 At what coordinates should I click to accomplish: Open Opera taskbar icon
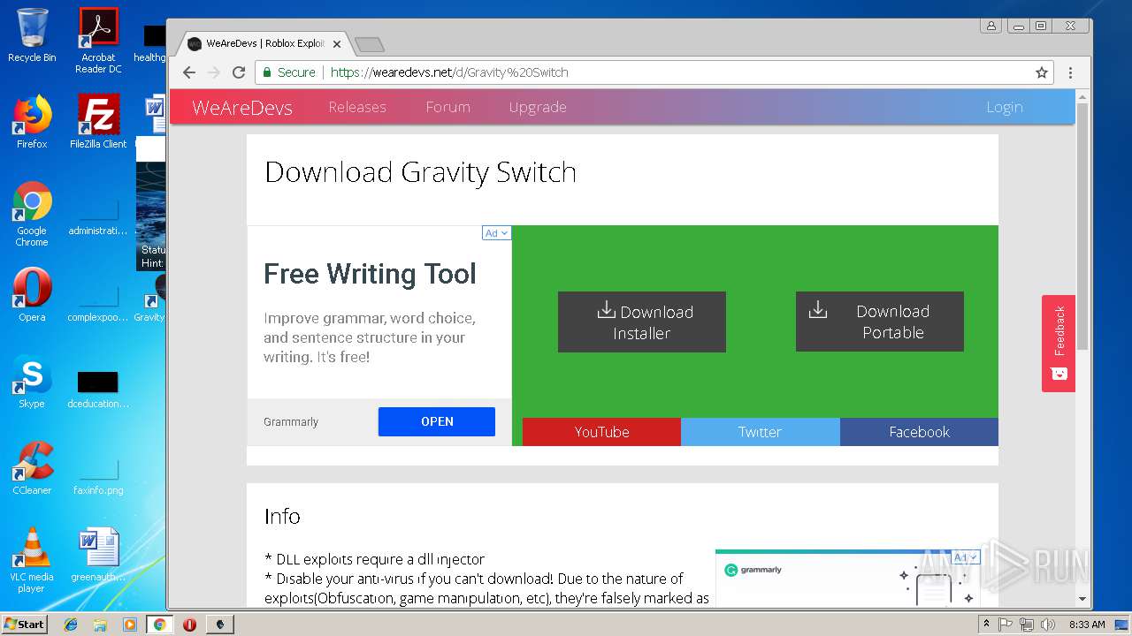click(x=189, y=624)
